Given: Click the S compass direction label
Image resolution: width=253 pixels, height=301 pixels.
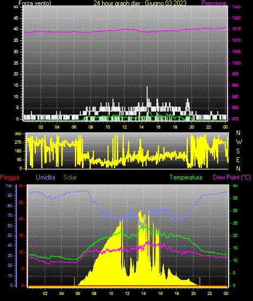Looking at the screenshot, I should tap(238, 151).
